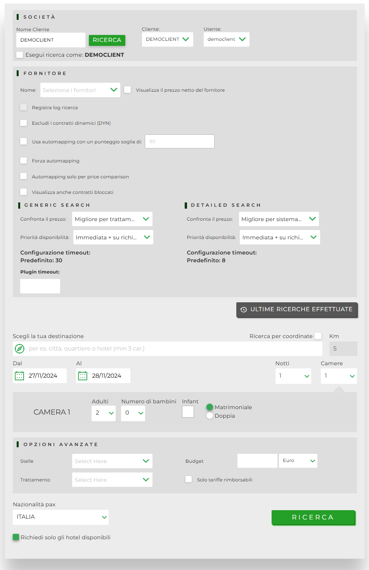Tick Solo tariffe rimborsabili checkbox
This screenshot has width=369, height=570.
pos(189,479)
